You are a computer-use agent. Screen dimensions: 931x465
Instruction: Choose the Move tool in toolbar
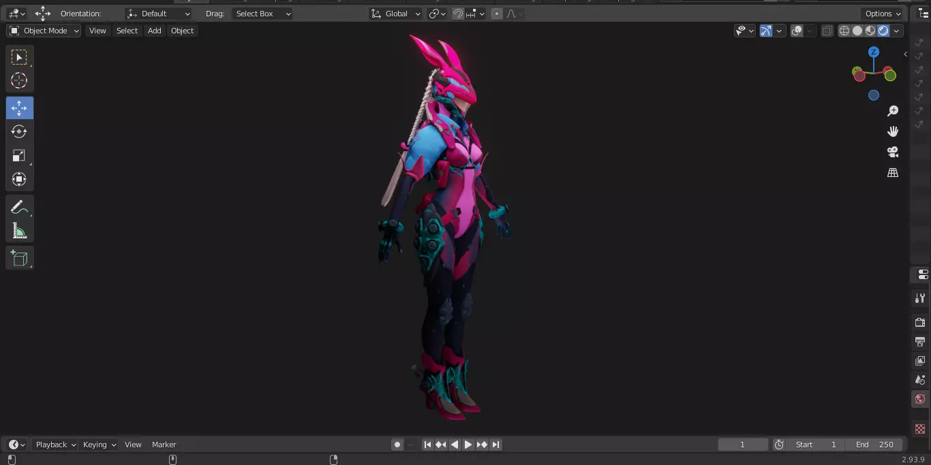19,108
